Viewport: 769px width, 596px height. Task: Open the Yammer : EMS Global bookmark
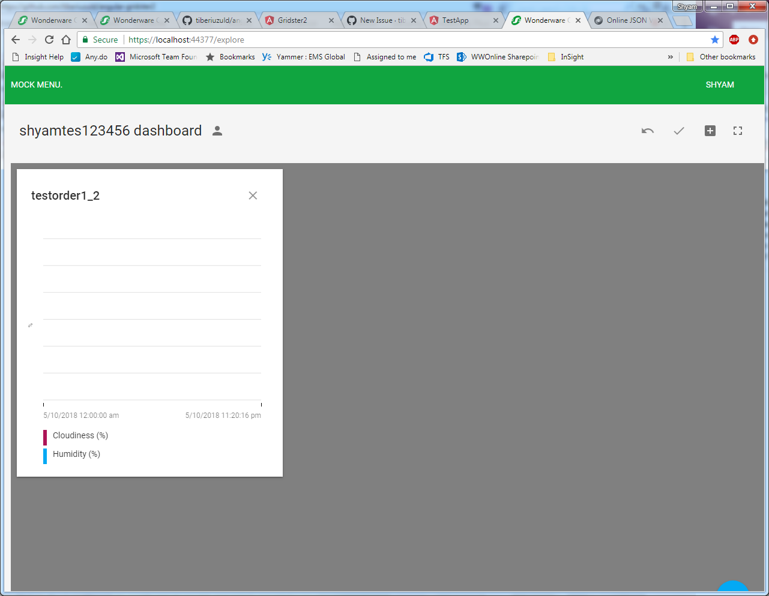pyautogui.click(x=304, y=57)
